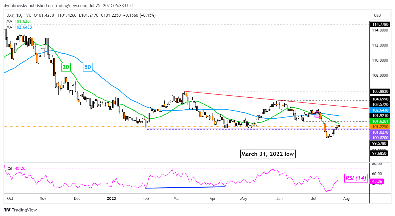Click the pink circle marker on the chart
The width and height of the screenshot is (395, 216).
(x=317, y=115)
